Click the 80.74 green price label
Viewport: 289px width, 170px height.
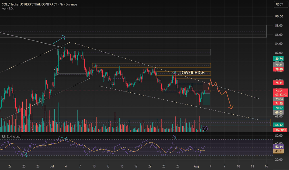[279, 59]
